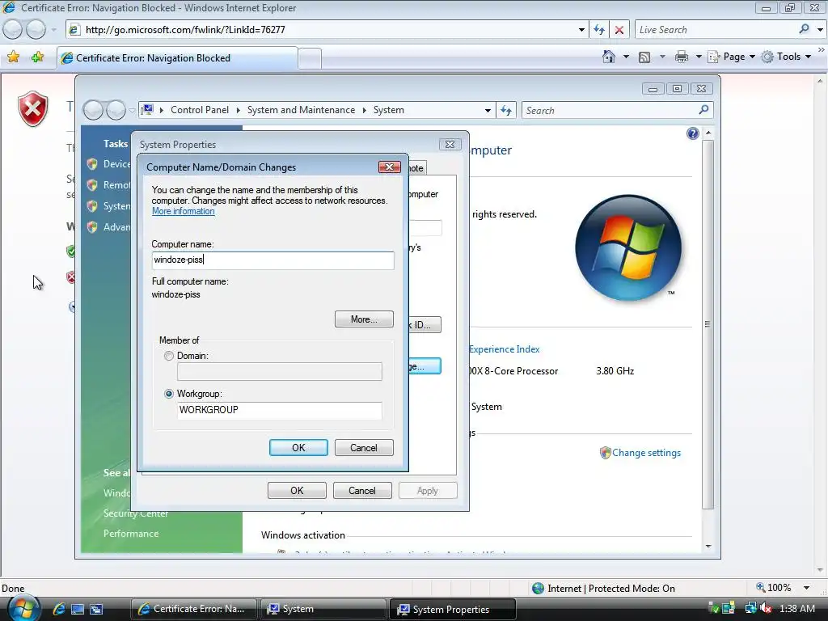Click the Add to Favorites icon
The image size is (828, 621).
(x=37, y=57)
